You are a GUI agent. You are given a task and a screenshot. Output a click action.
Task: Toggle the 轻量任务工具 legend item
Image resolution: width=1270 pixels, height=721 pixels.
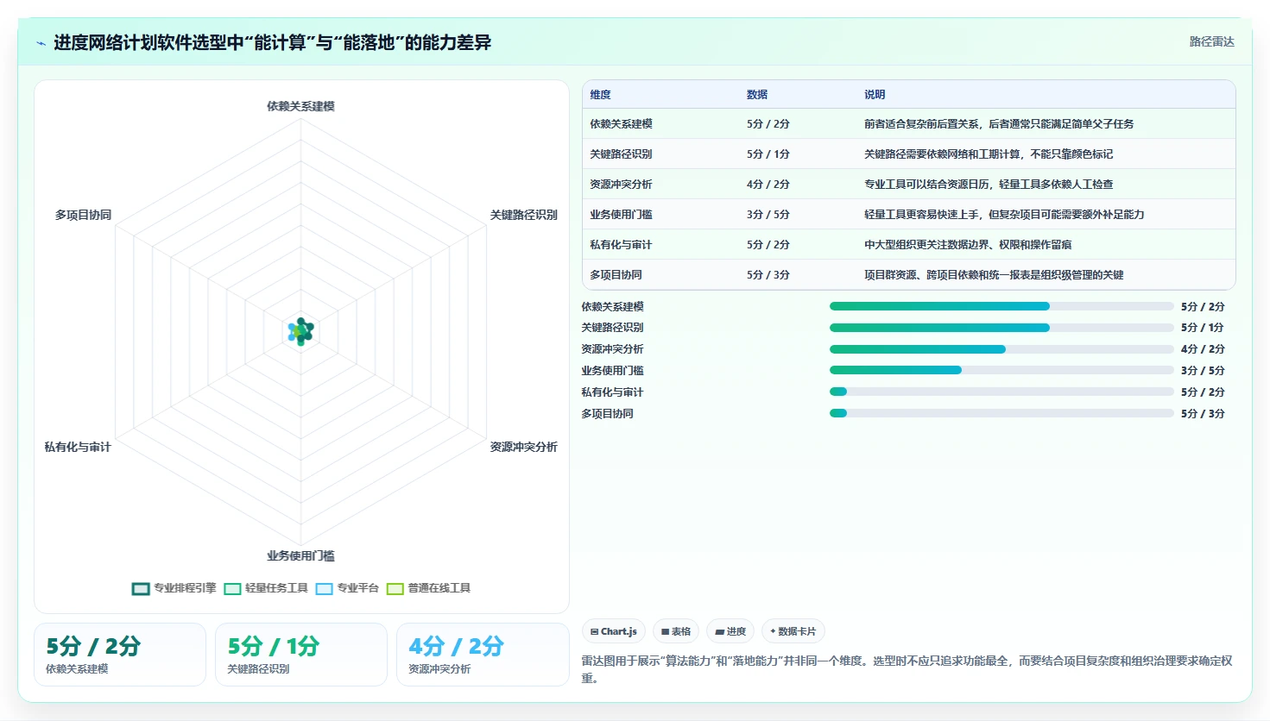(266, 588)
